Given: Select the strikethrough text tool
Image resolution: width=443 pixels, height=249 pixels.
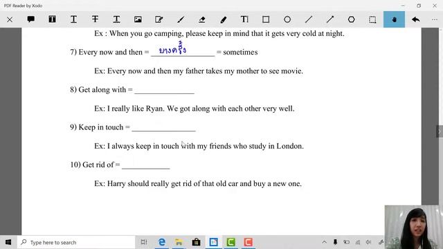Looking at the screenshot, I should coord(95,19).
